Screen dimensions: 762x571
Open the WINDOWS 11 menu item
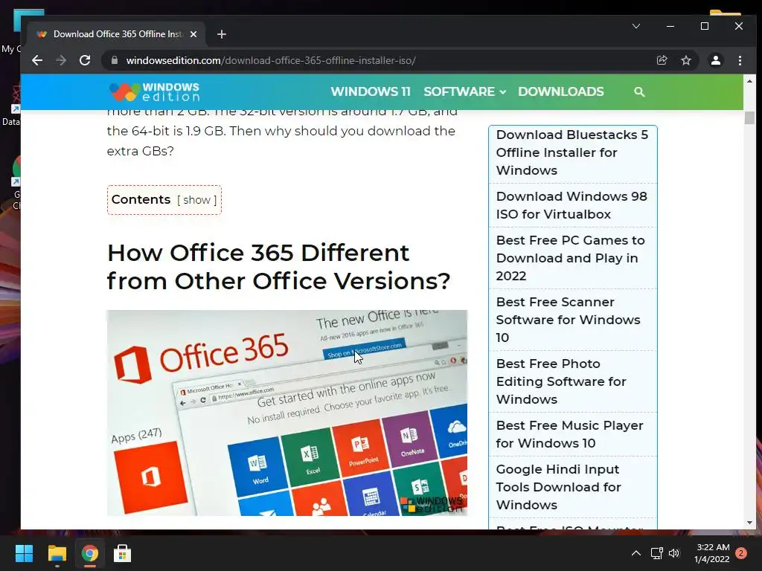point(371,91)
